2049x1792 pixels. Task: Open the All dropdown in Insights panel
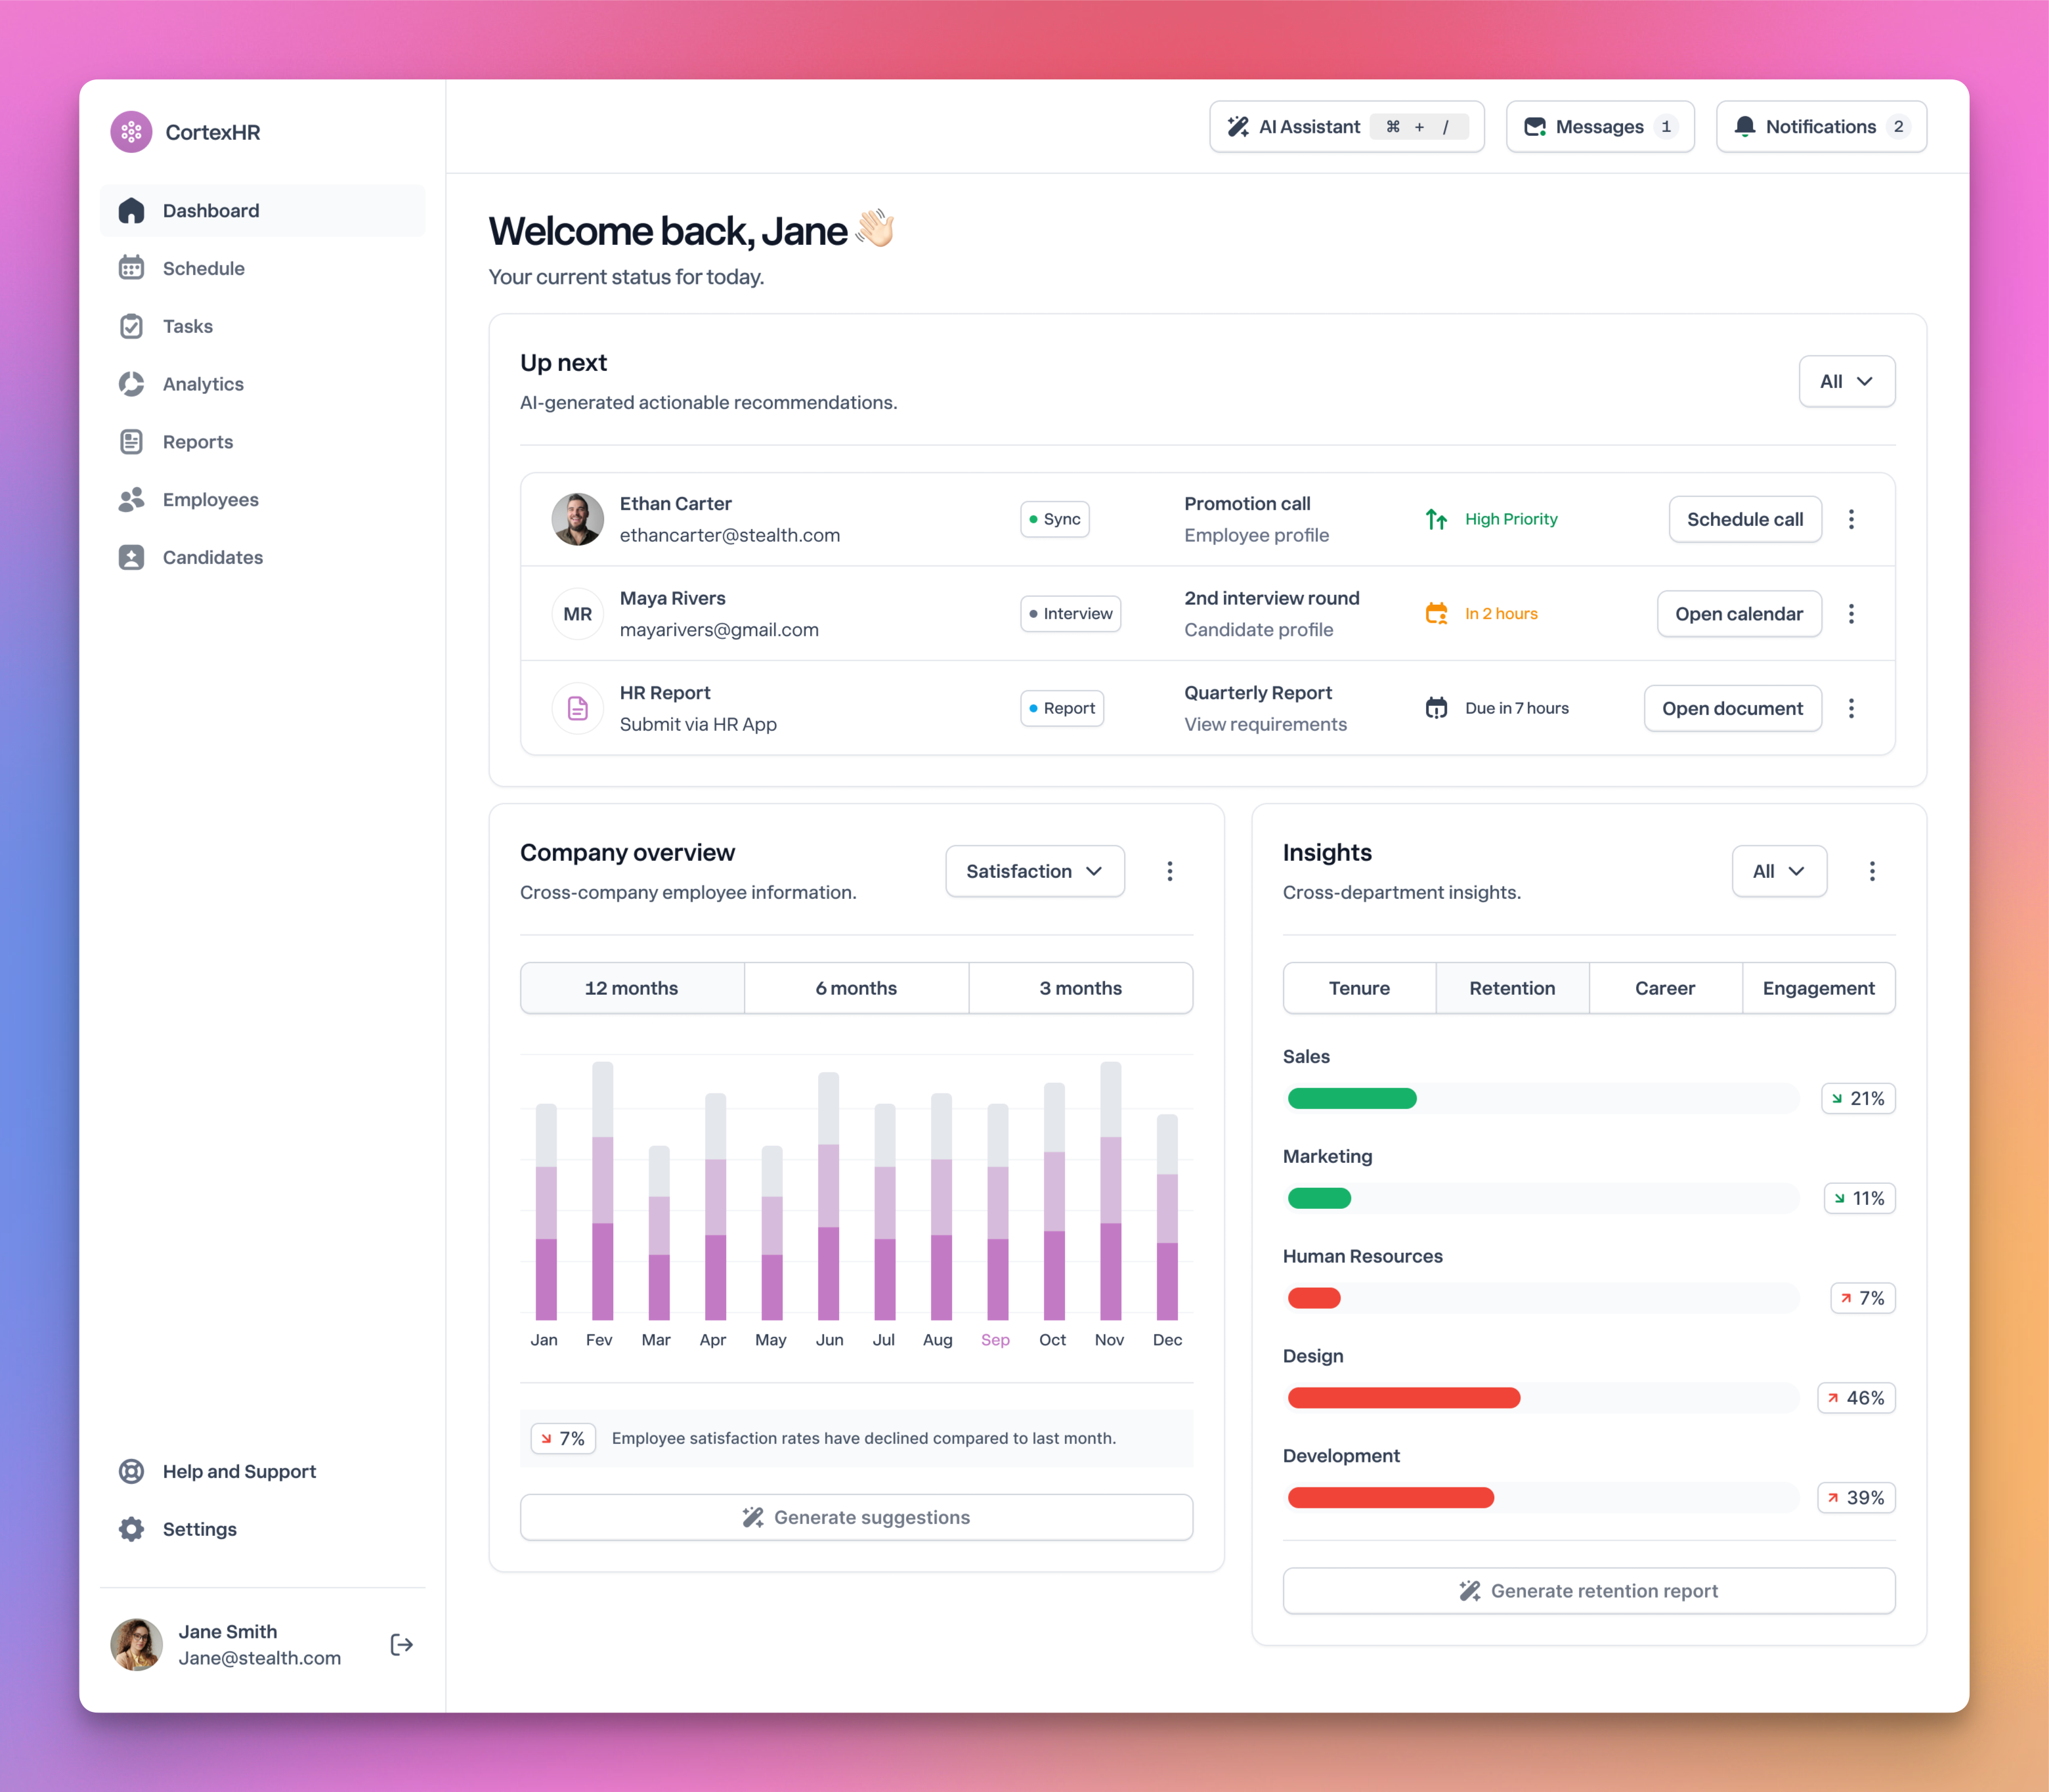(1779, 871)
